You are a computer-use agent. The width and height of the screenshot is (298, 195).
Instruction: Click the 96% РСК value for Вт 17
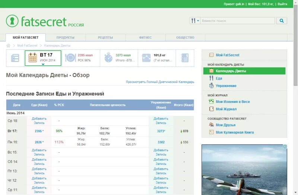[x=59, y=131]
